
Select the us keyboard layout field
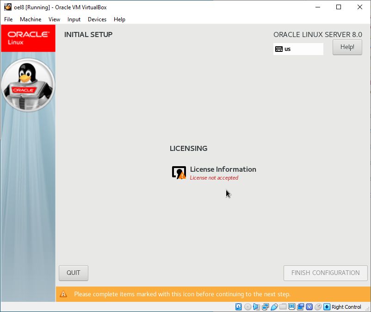tap(298, 49)
